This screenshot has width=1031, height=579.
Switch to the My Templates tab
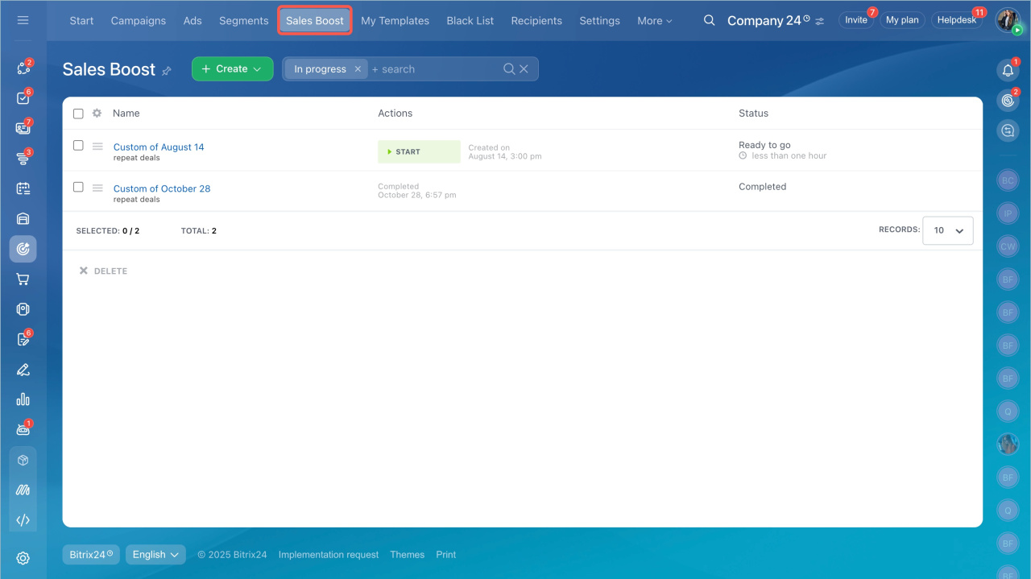[395, 21]
